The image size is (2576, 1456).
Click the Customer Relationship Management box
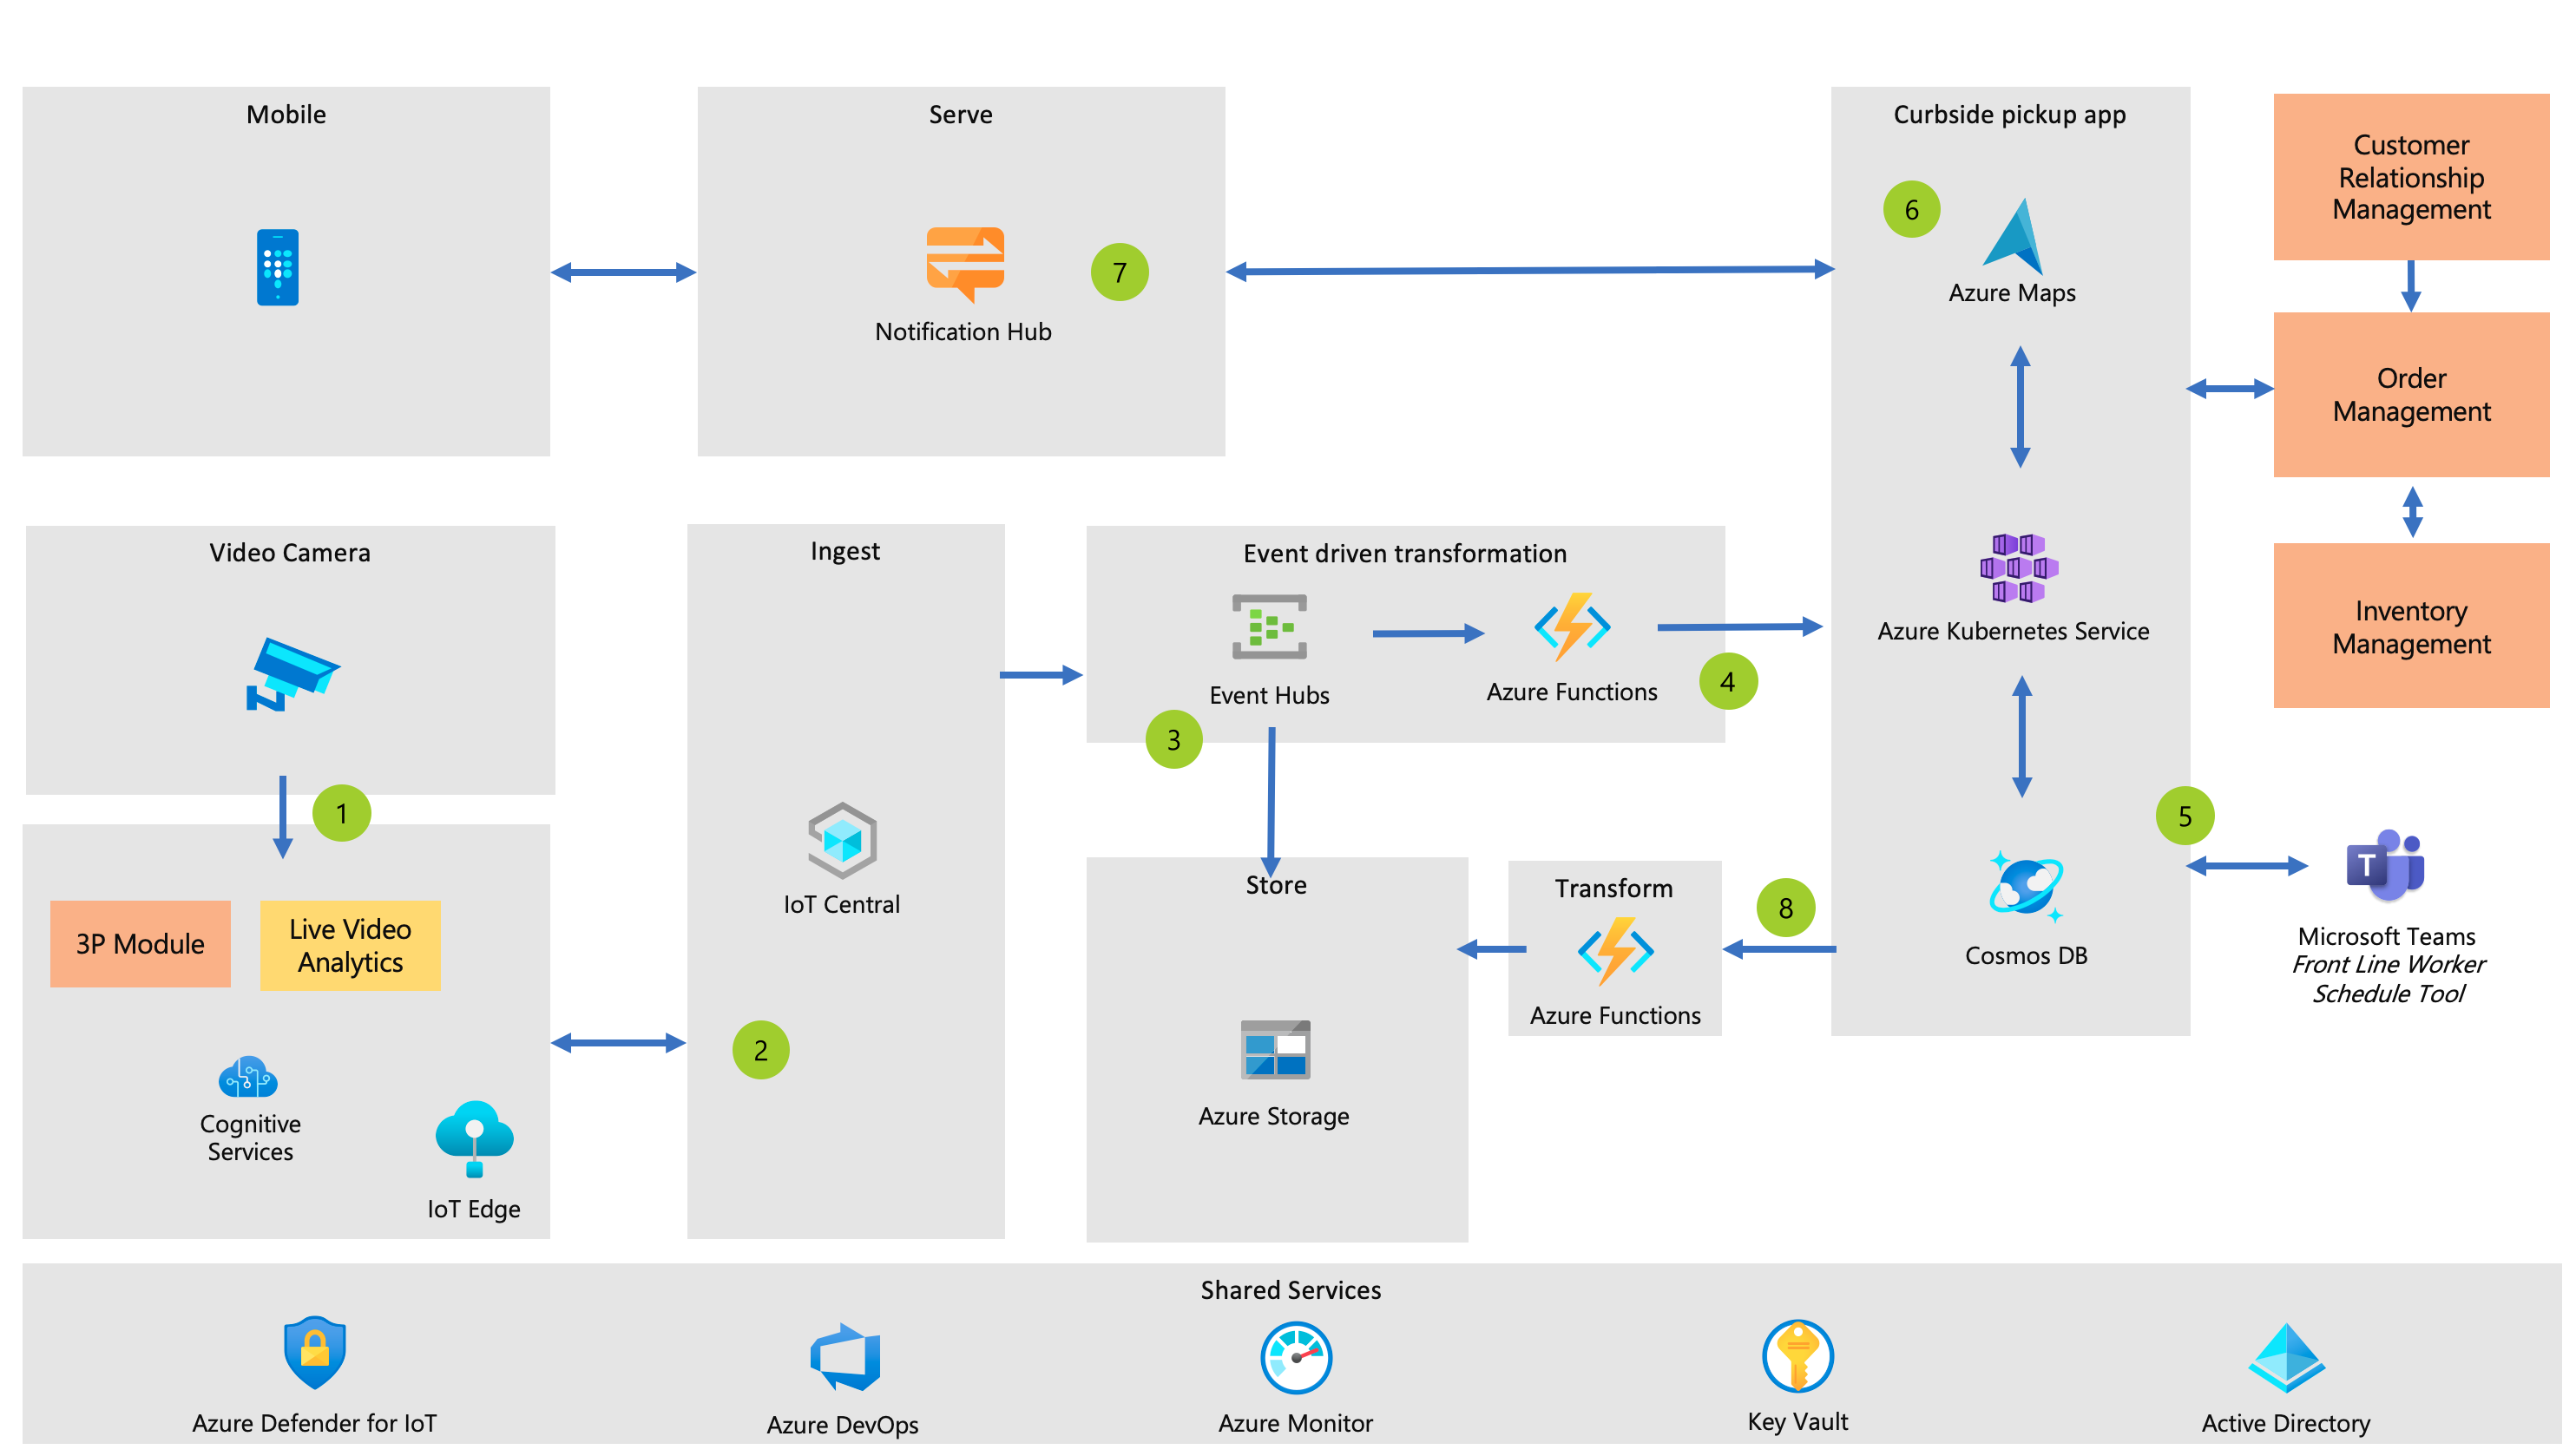(2411, 177)
